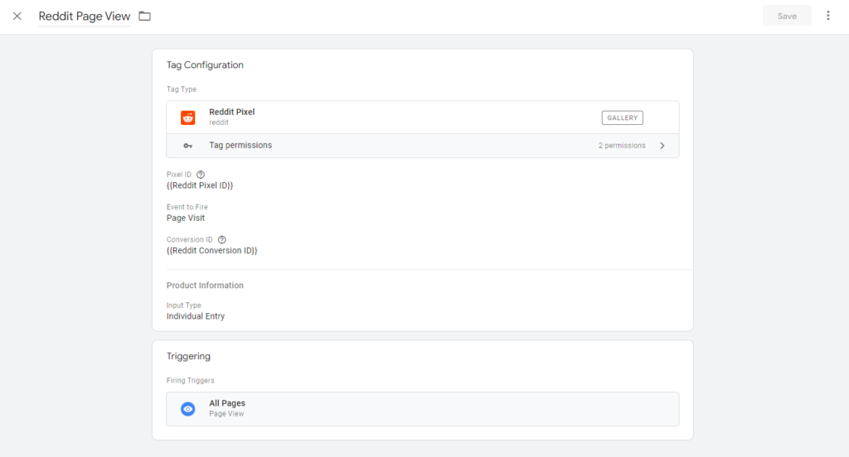Image resolution: width=849 pixels, height=457 pixels.
Task: Click the Triggering section heading
Action: point(188,356)
